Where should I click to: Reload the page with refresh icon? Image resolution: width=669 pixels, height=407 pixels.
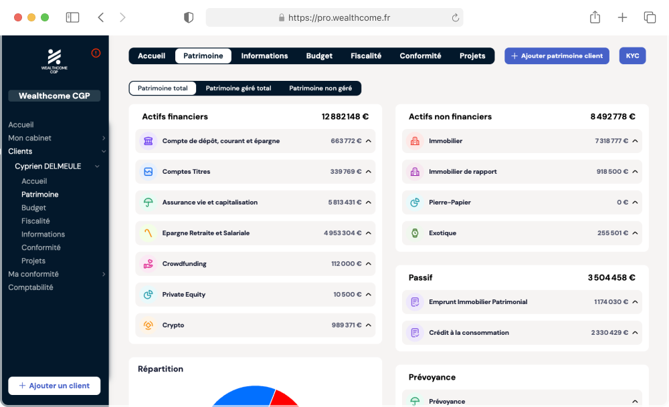pos(455,17)
